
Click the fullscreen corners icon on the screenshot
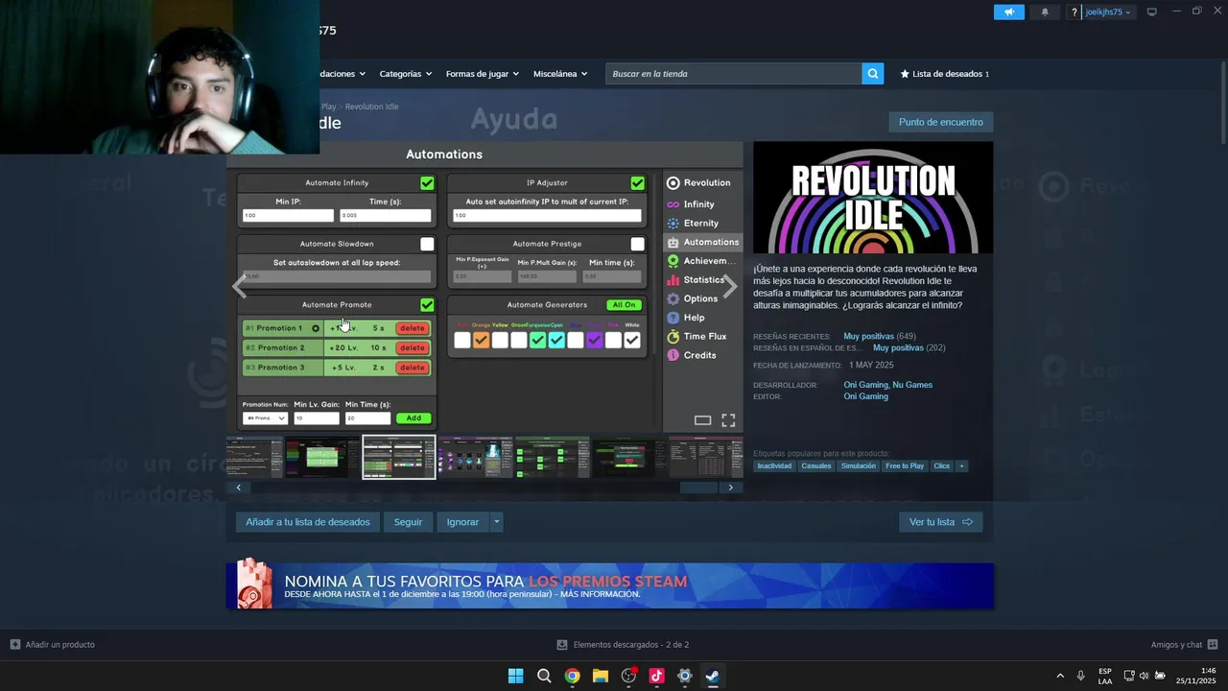(x=728, y=420)
